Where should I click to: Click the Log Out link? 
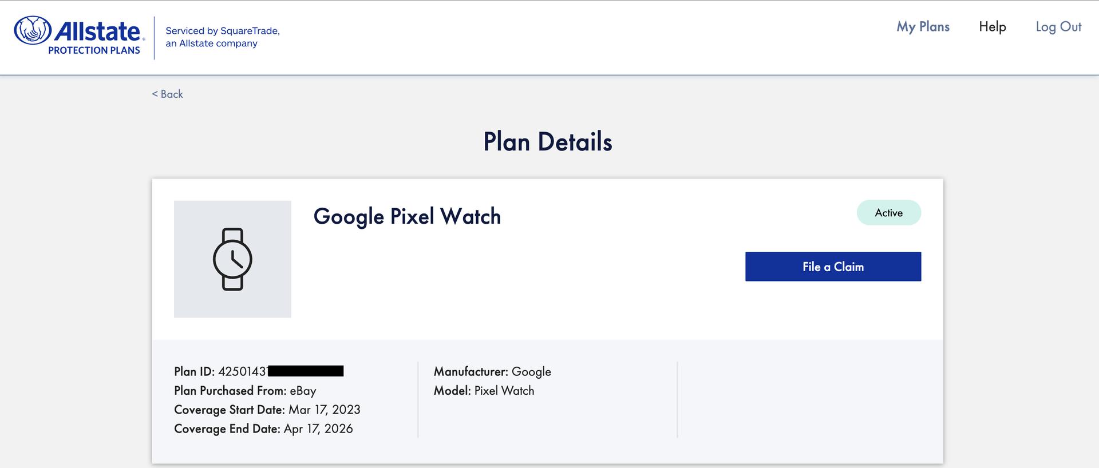tap(1058, 27)
